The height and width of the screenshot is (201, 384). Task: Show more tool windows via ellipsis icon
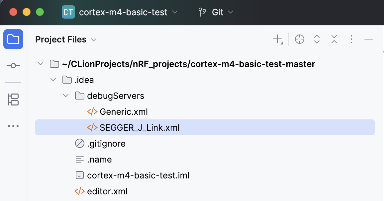pyautogui.click(x=13, y=126)
